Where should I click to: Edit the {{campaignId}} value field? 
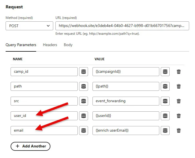[126, 72]
